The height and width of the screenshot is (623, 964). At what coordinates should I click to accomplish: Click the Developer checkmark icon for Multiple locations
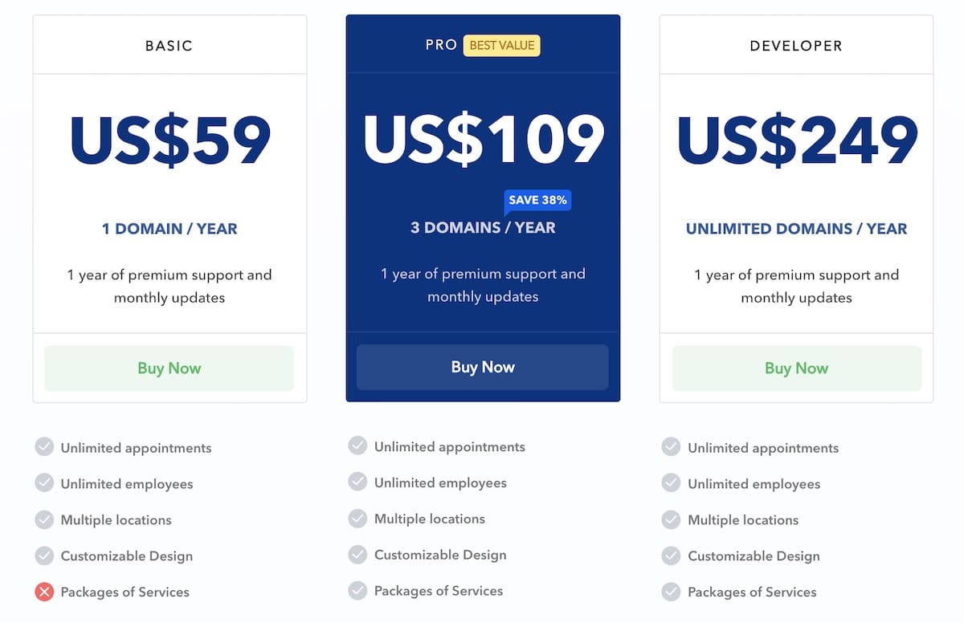[671, 519]
